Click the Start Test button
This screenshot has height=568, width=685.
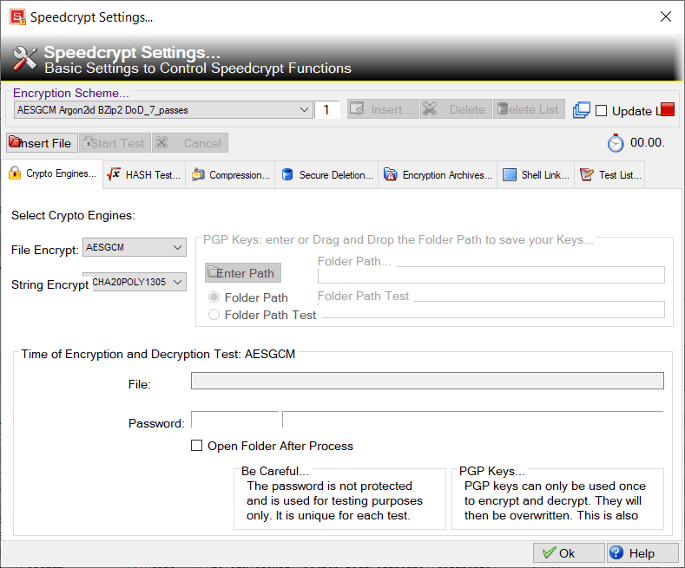pos(115,143)
